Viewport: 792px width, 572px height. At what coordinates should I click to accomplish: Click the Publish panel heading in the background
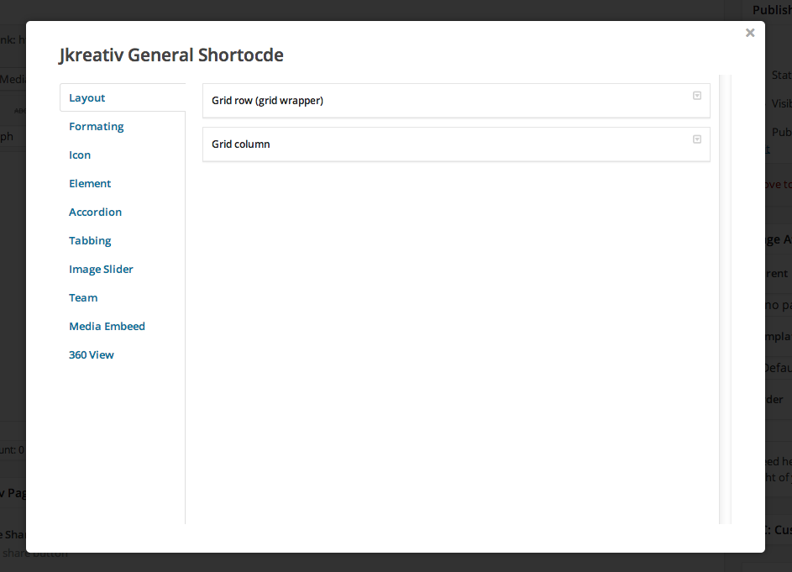771,10
